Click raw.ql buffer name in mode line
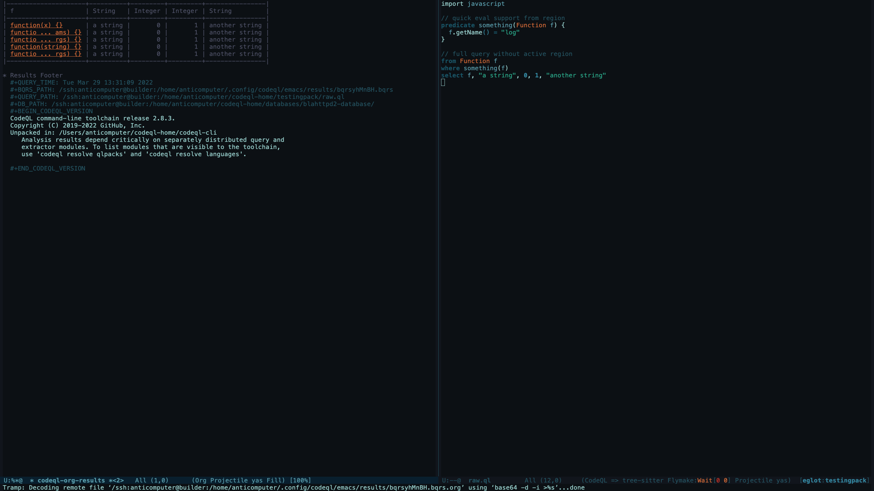Image resolution: width=874 pixels, height=491 pixels. tap(479, 480)
